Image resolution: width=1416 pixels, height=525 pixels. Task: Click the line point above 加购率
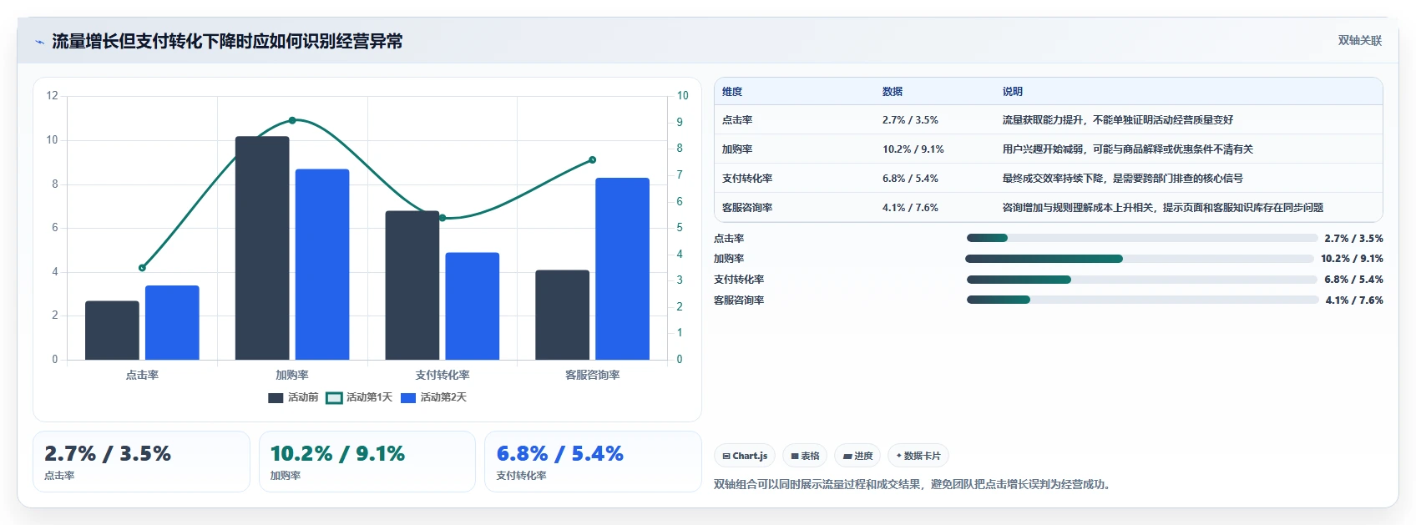tap(292, 120)
